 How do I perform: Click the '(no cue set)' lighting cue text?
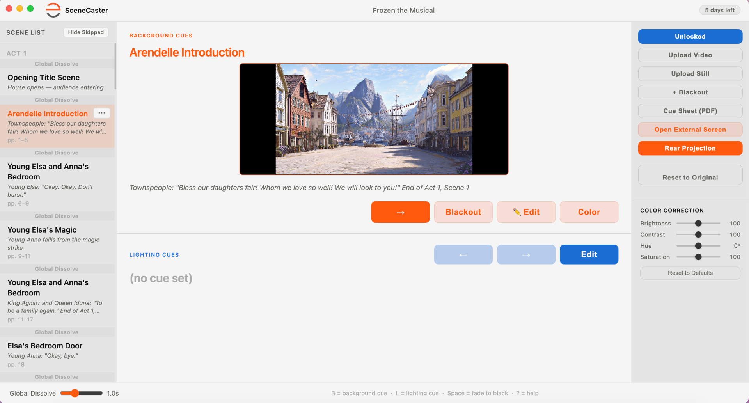pos(161,278)
